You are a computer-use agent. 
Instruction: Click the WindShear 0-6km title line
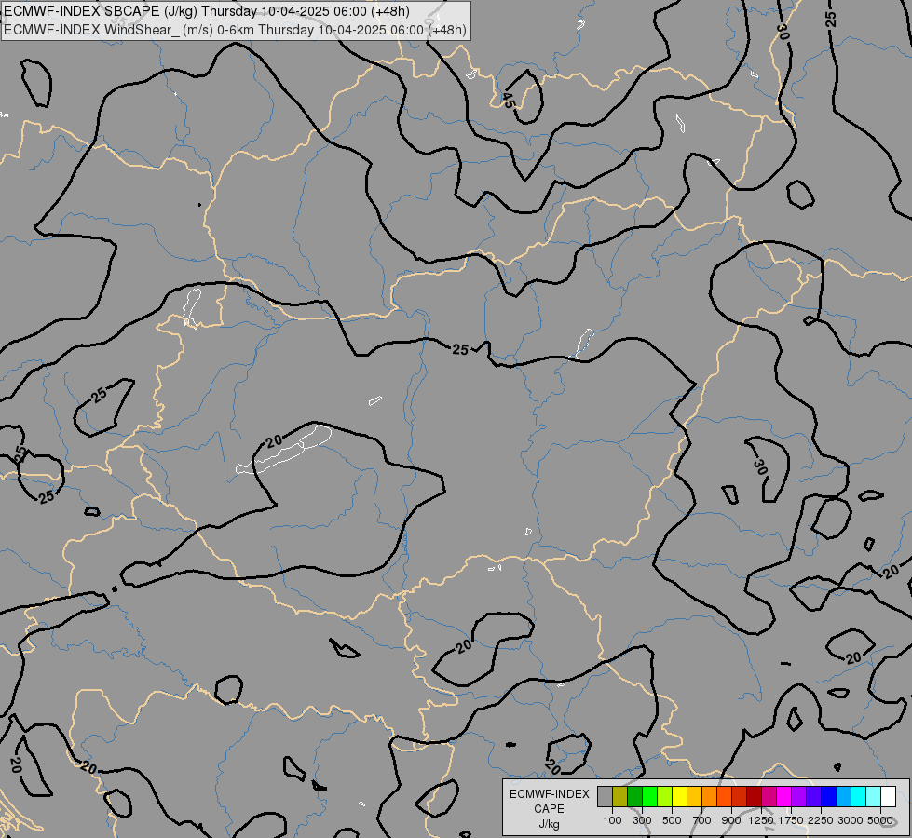click(235, 30)
